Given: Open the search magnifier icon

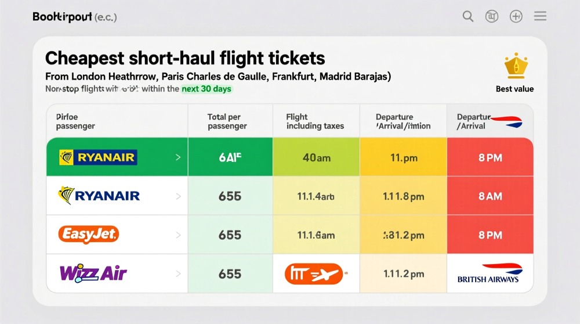Looking at the screenshot, I should [x=468, y=16].
